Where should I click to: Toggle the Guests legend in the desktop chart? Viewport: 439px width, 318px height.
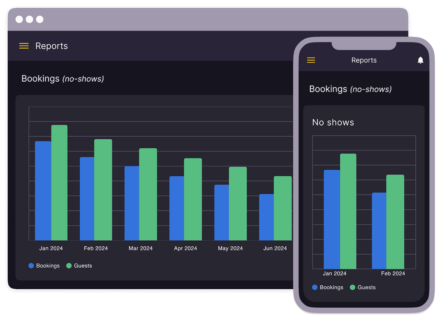point(79,266)
